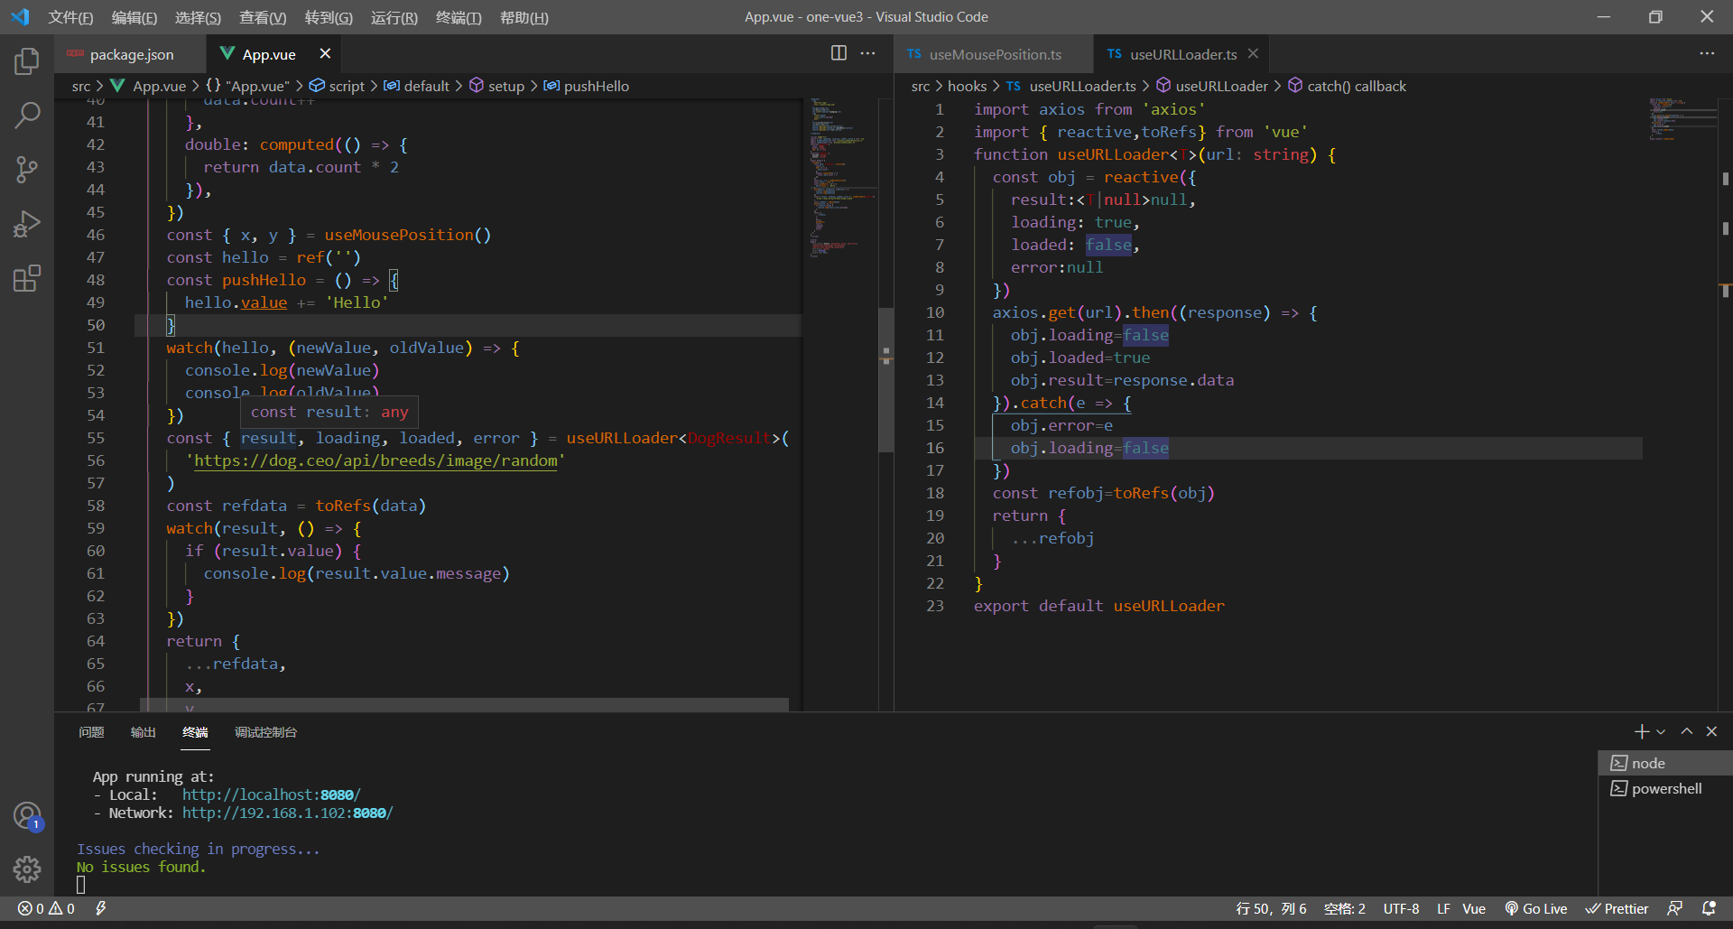Switch to the 调试控制台 panel tab

(x=265, y=732)
